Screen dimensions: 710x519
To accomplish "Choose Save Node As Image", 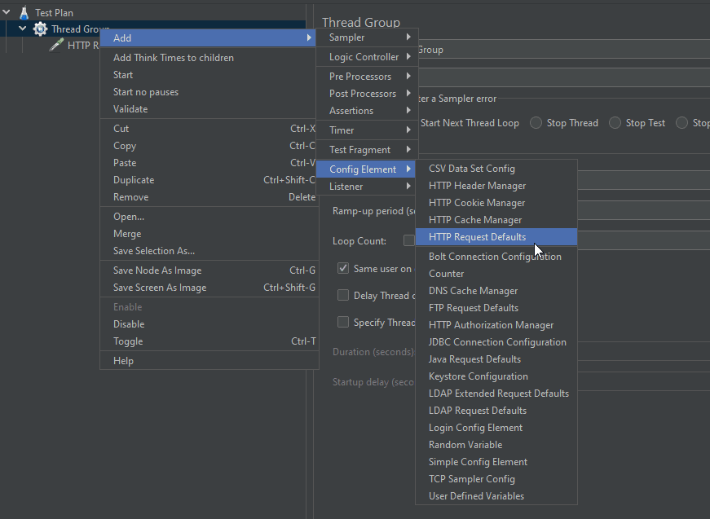I will (x=209, y=270).
